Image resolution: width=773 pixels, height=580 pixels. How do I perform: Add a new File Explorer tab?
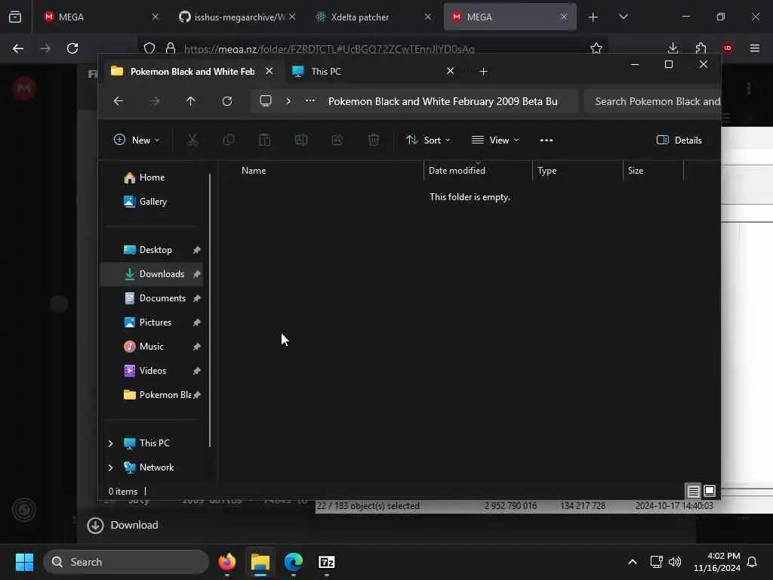(x=484, y=72)
